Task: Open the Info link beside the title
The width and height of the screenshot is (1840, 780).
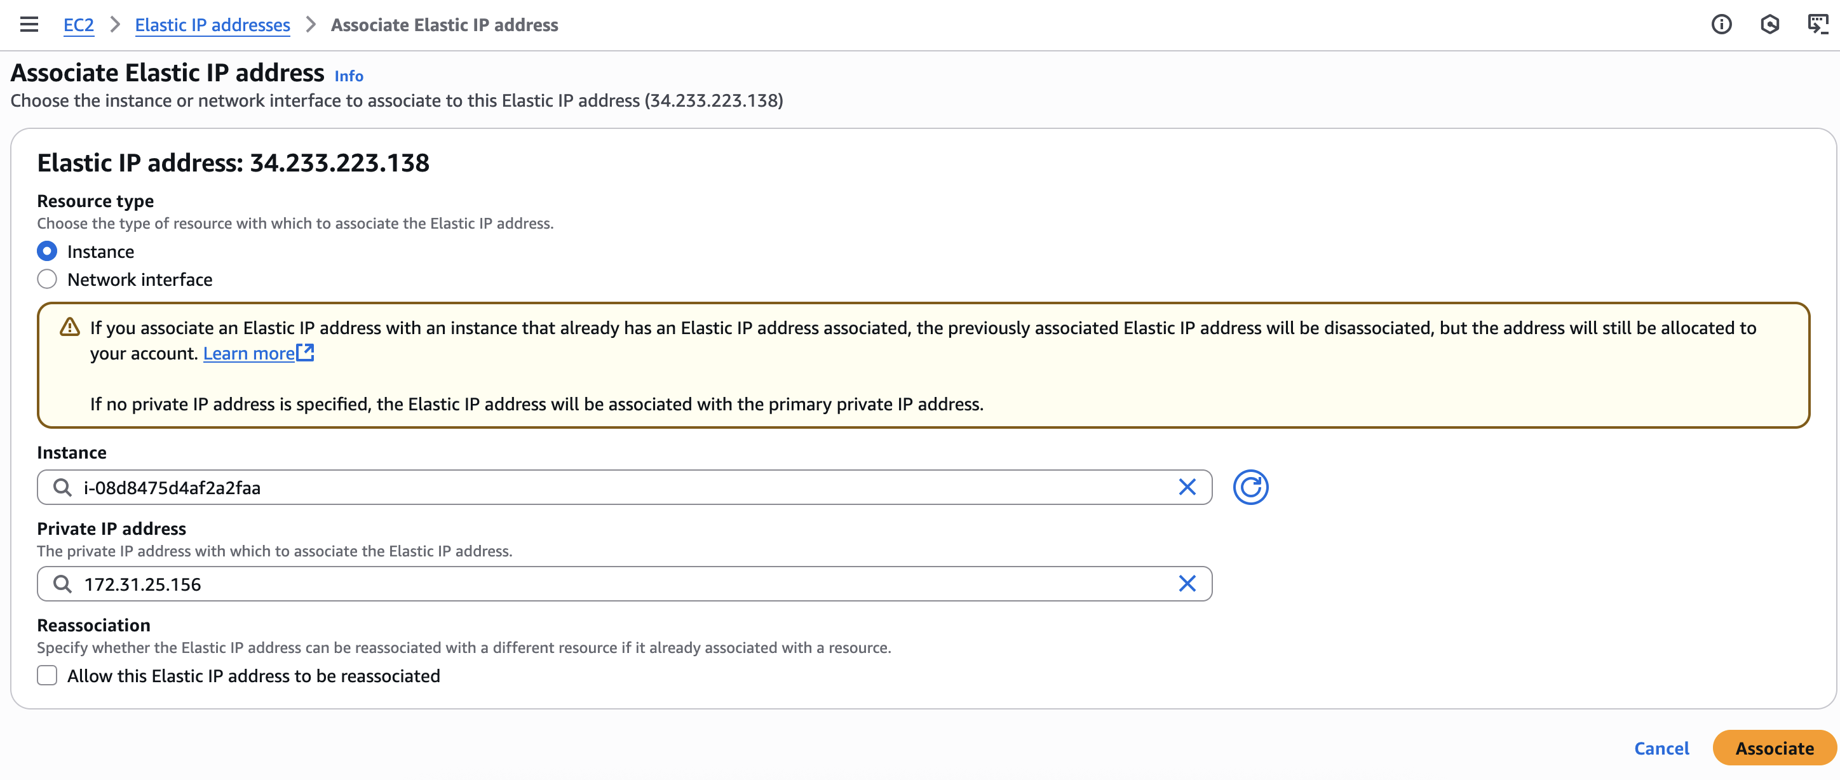Action: 349,76
